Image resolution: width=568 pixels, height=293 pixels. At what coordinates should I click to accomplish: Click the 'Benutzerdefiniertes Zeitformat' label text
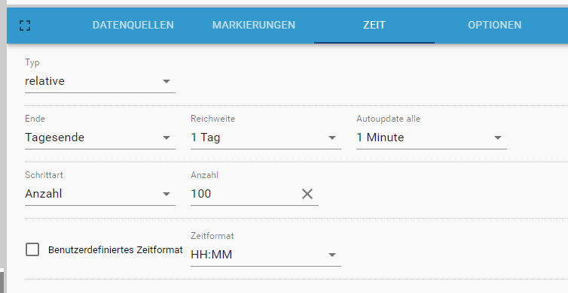115,249
